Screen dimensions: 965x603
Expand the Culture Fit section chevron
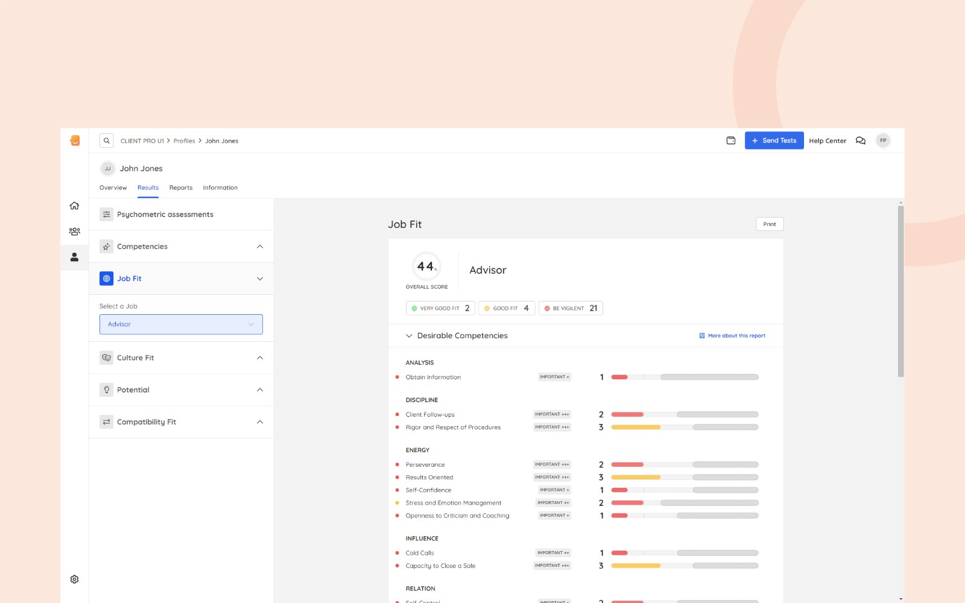pyautogui.click(x=260, y=358)
